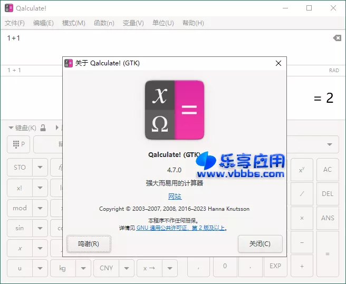Click the u unit prefix key

click(x=20, y=268)
